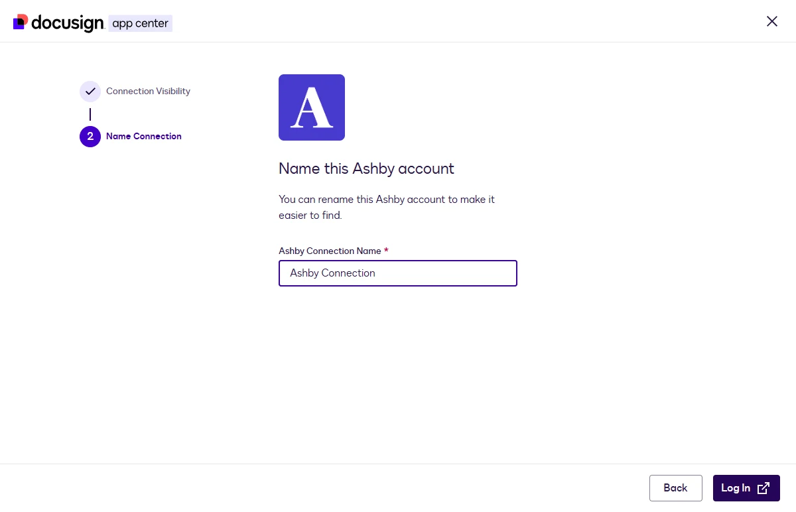
Task: Click the Ashby Connection Name label
Action: coord(330,251)
